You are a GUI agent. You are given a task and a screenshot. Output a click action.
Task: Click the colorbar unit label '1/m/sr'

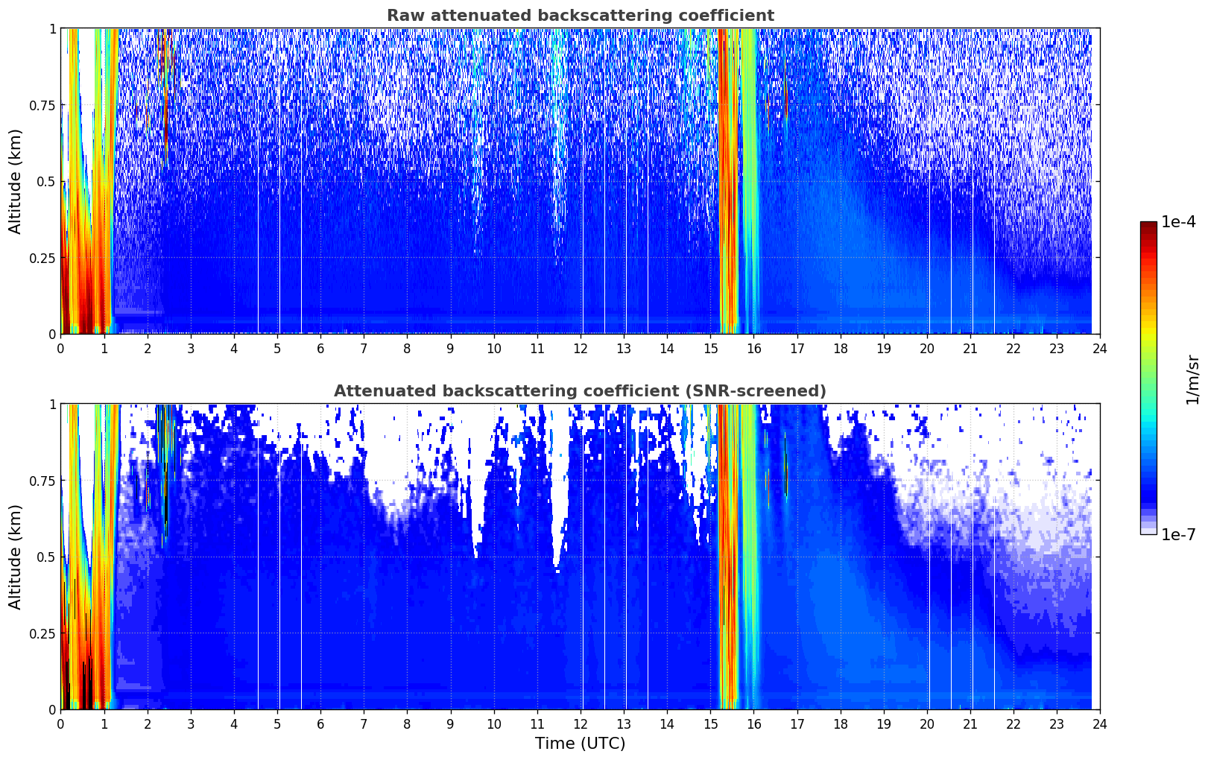[1193, 379]
